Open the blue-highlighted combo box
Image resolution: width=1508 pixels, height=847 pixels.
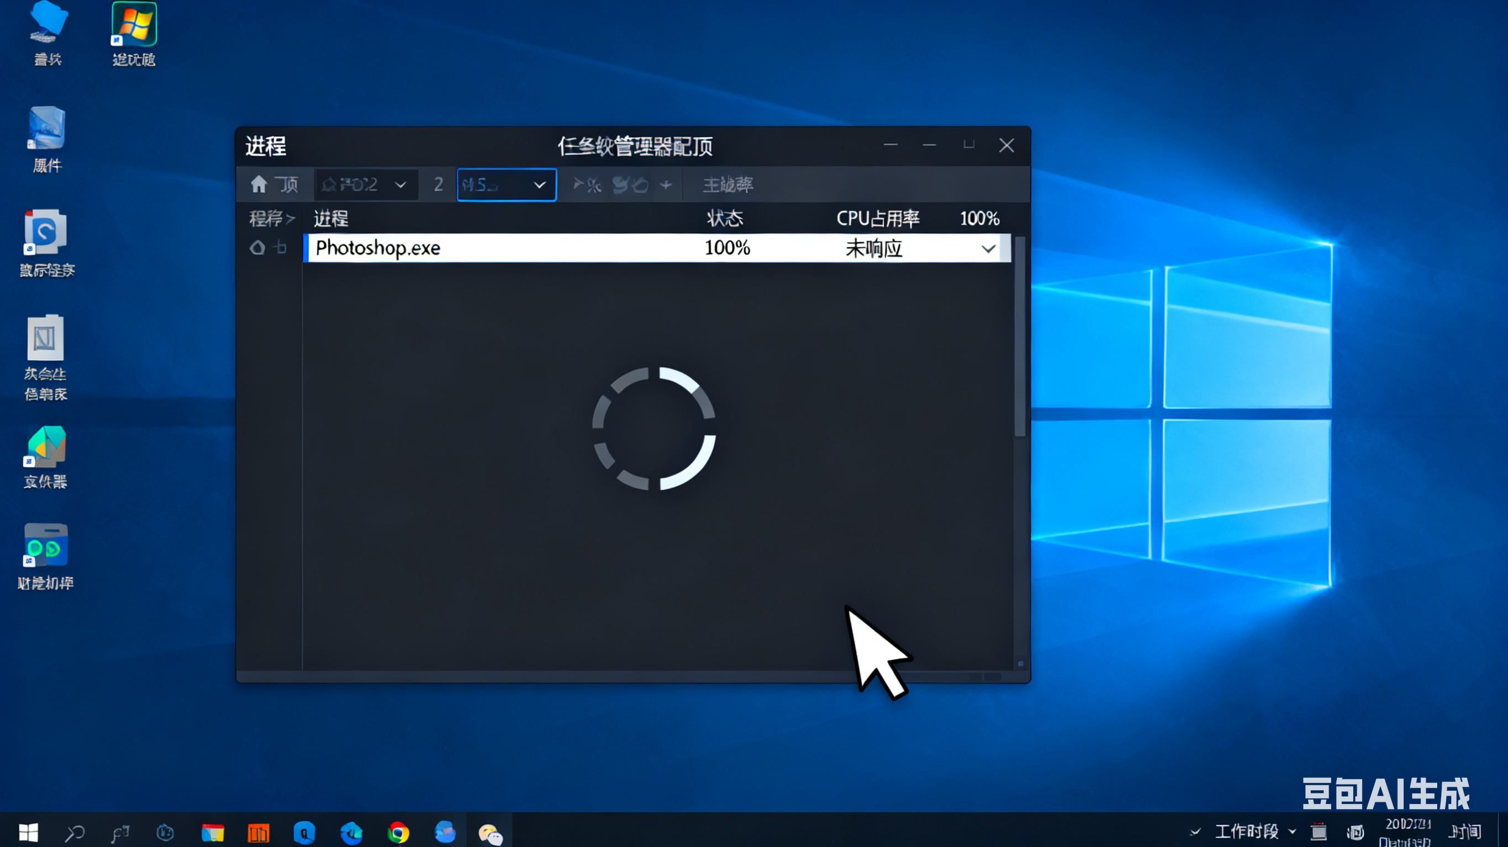point(507,185)
